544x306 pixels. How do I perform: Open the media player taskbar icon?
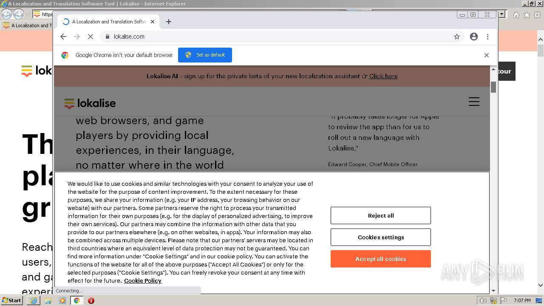pos(62,300)
